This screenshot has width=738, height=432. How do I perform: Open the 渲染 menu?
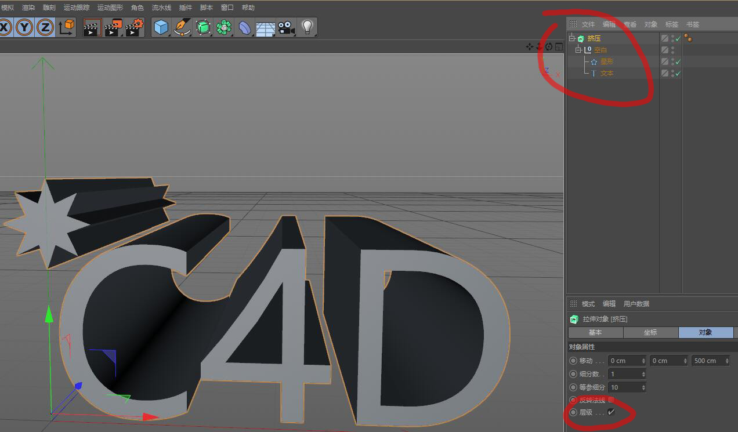tap(28, 8)
